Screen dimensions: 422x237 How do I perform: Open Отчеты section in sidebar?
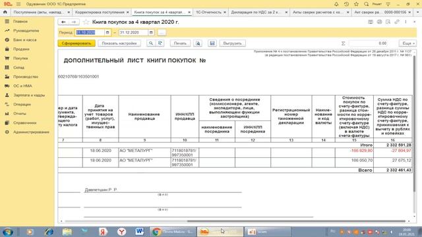[20, 113]
